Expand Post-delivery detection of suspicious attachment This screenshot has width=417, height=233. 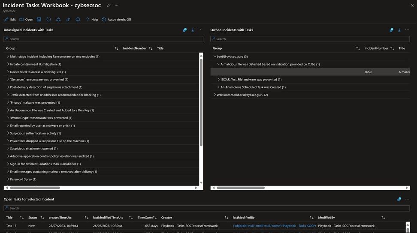click(x=8, y=87)
